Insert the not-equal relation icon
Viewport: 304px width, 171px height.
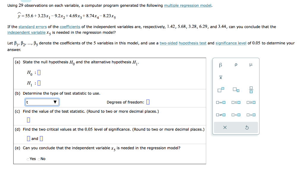(221, 115)
